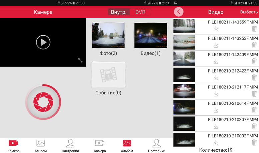Switch album source to Внутр.
Screen dimensions: 259x153
pyautogui.click(x=119, y=12)
